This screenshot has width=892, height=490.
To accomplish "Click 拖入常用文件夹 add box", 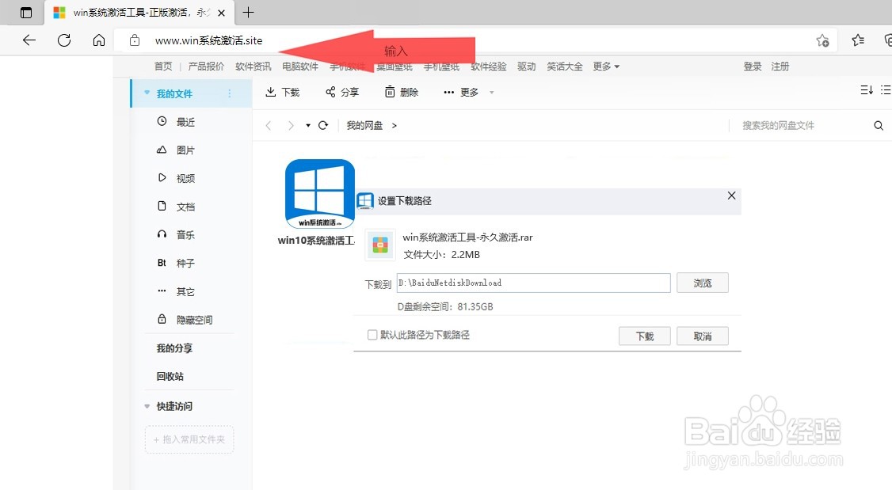I will tap(189, 439).
